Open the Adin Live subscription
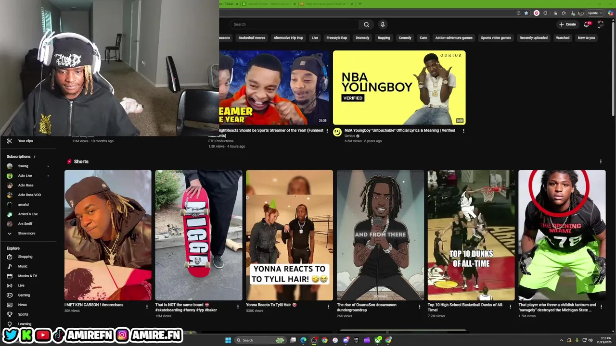616x346 pixels. 25,176
